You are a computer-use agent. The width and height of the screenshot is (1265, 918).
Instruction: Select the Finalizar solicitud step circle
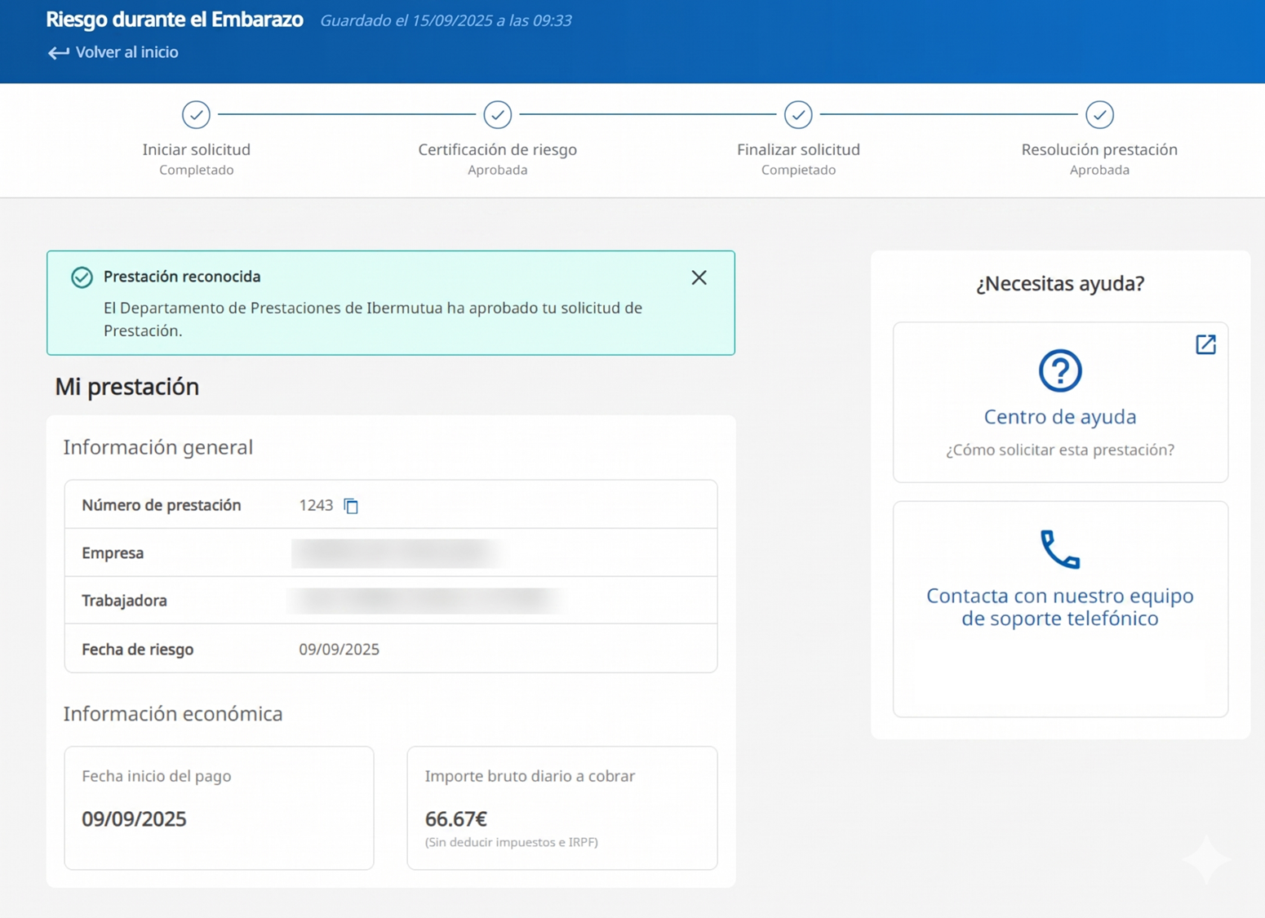(797, 115)
